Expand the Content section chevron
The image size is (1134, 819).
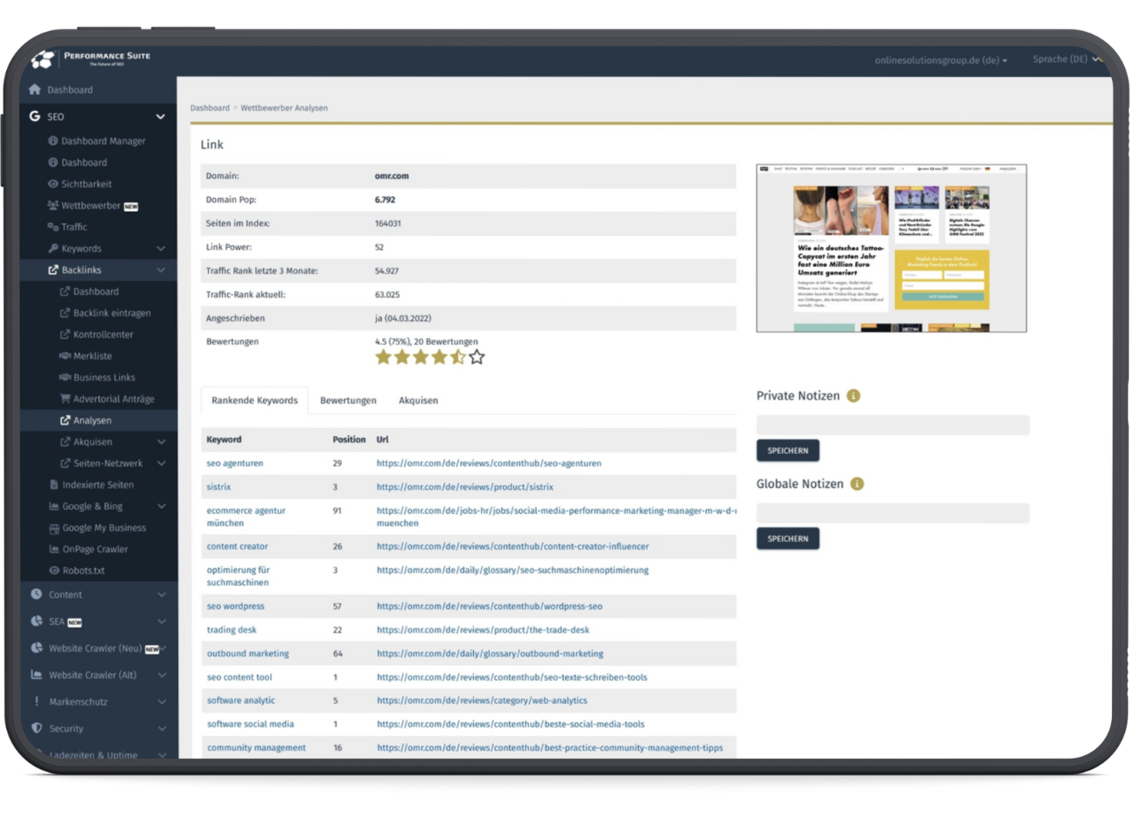pyautogui.click(x=161, y=595)
